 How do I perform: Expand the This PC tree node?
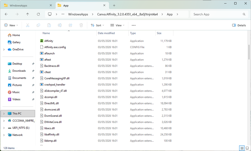[4, 114]
